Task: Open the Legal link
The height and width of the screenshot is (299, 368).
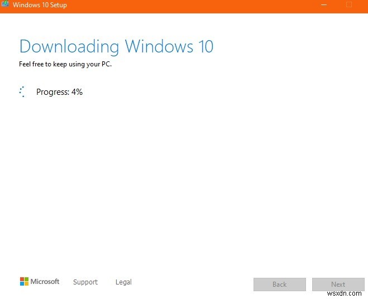Action: click(x=123, y=282)
